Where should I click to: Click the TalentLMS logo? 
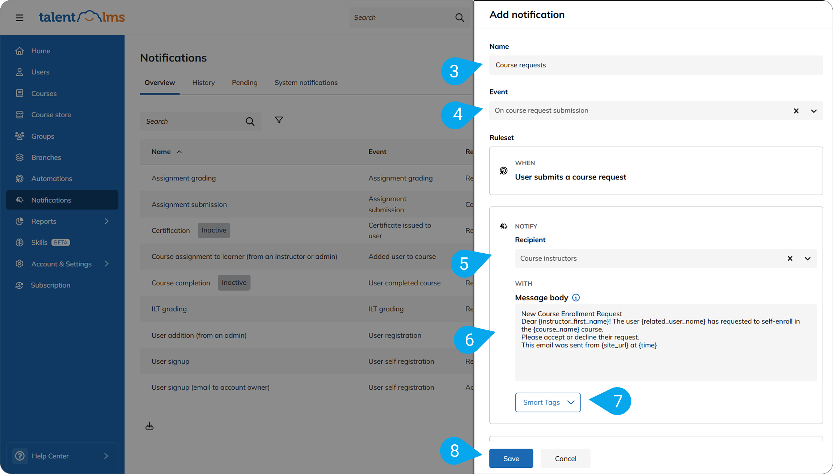[x=82, y=17]
